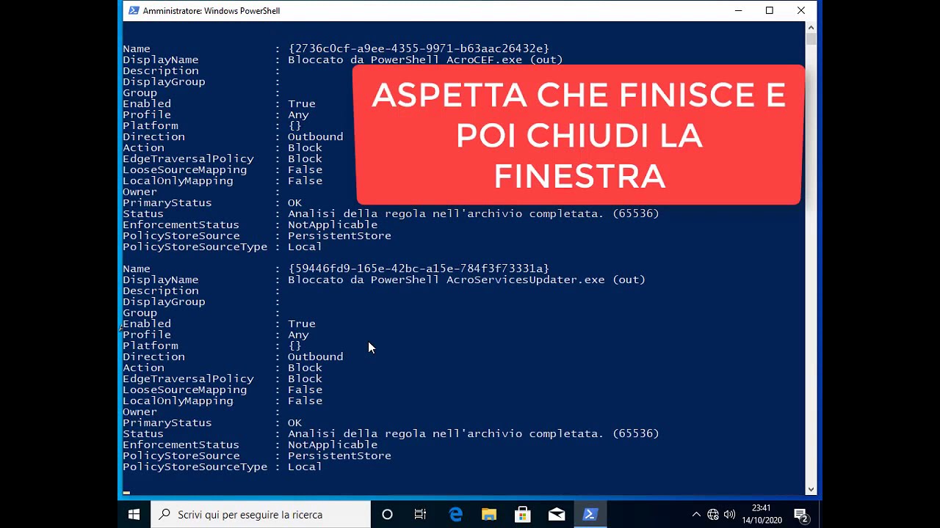The height and width of the screenshot is (528, 940).
Task: Open Microsoft Store from the taskbar
Action: pyautogui.click(x=522, y=515)
